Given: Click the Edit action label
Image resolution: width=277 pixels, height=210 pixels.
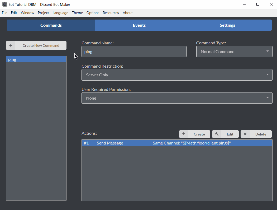Looking at the screenshot, I should (x=230, y=134).
